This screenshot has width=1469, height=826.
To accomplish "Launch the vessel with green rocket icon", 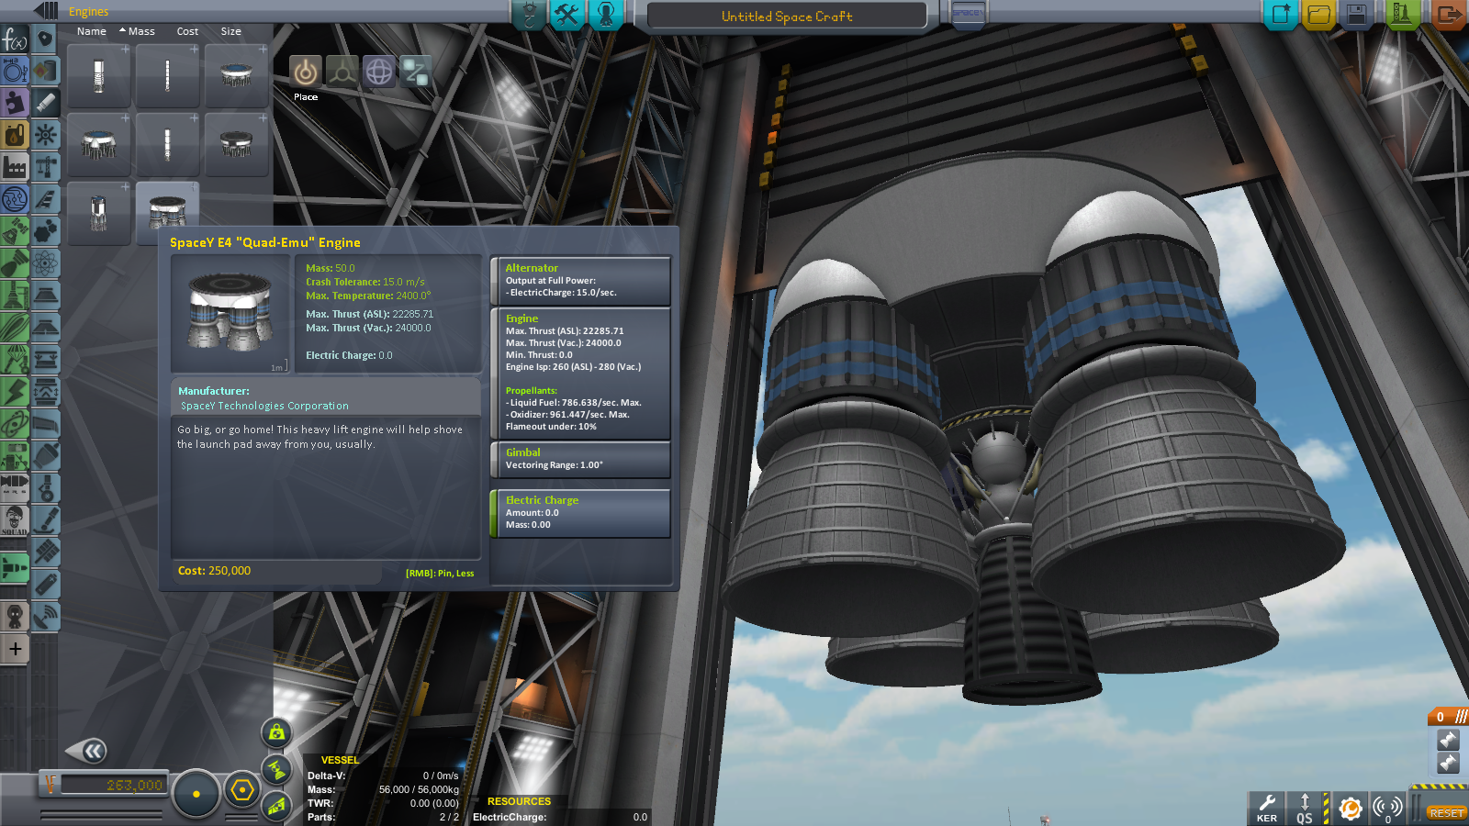I will pyautogui.click(x=1403, y=14).
